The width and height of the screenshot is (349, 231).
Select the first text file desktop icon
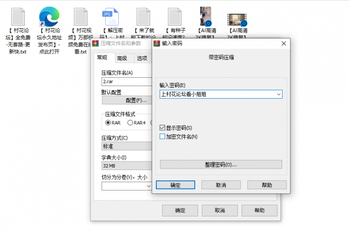[x=17, y=17]
